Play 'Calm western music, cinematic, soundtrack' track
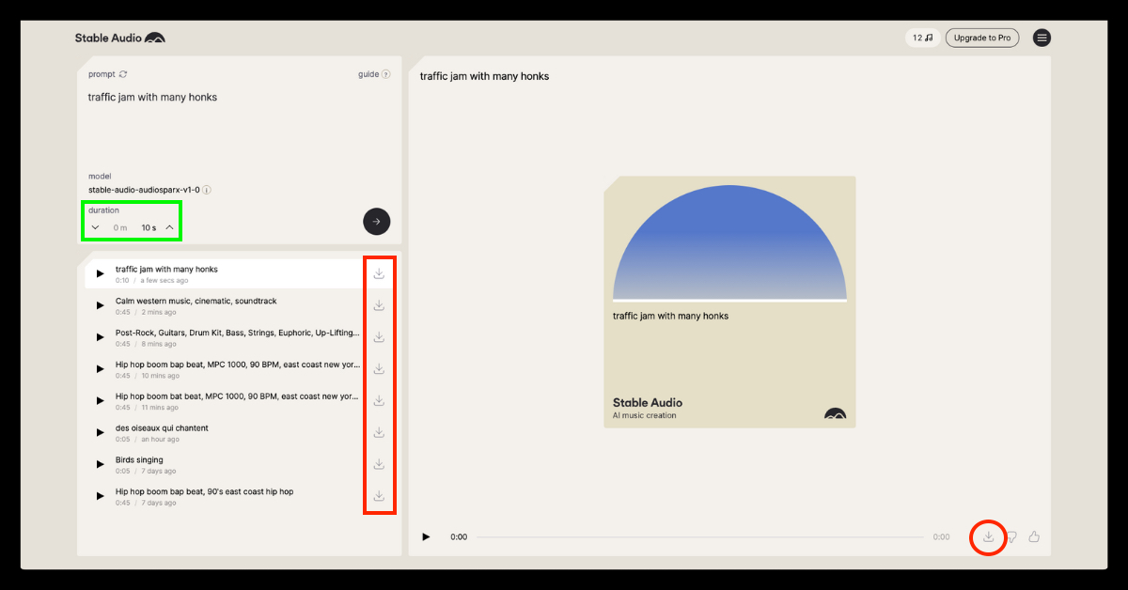 (101, 305)
